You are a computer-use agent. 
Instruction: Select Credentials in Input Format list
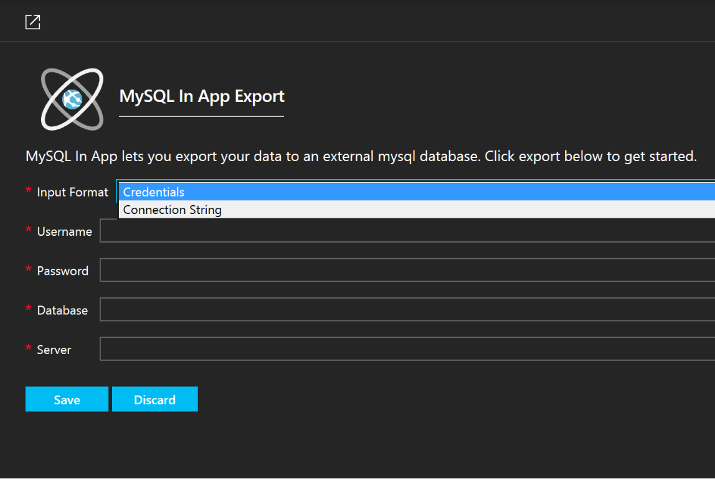click(416, 192)
